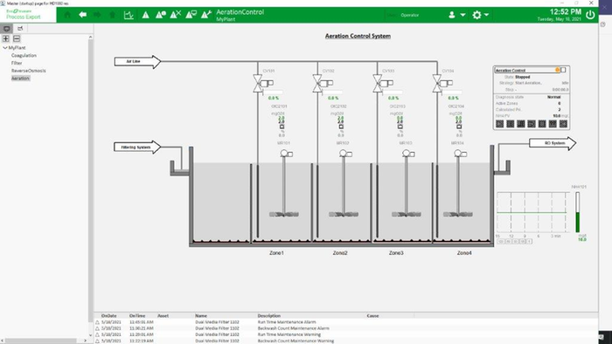
Task: Open the alarm triangle list icon
Action: click(146, 15)
